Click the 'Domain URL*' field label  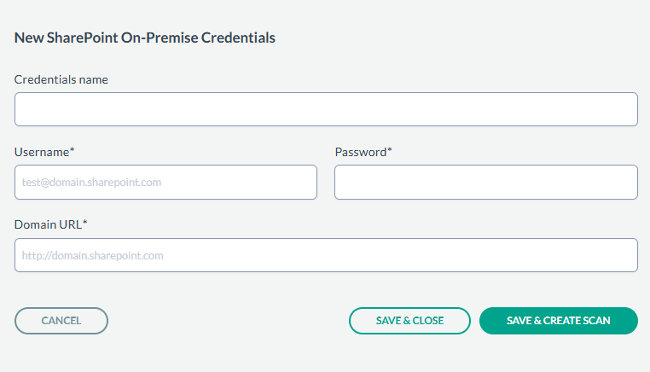point(51,224)
